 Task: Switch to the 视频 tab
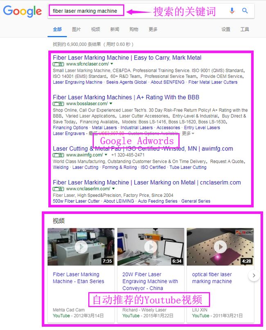tap(95, 29)
